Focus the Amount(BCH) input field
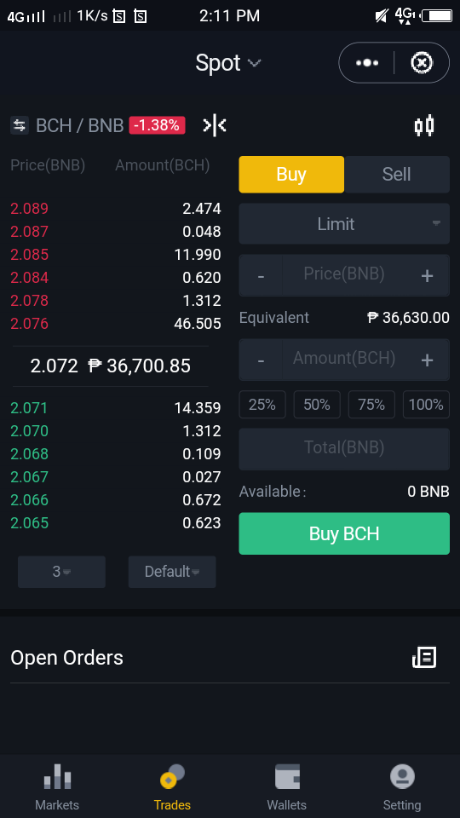Screen dimensions: 460x818 pyautogui.click(x=344, y=359)
